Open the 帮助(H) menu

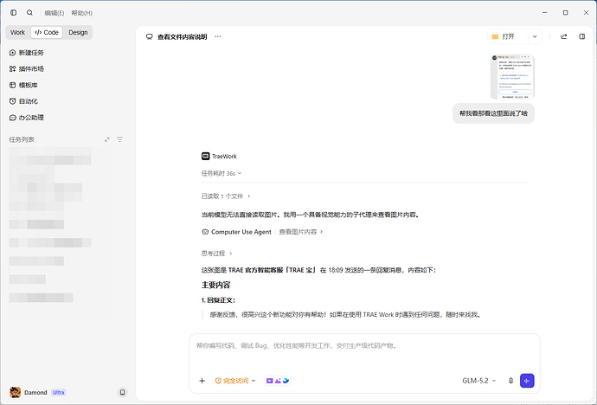[x=82, y=13]
